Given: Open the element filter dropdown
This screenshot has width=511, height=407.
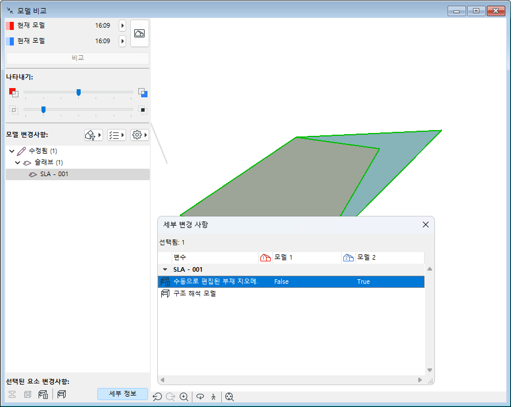Looking at the screenshot, I should 93,135.
